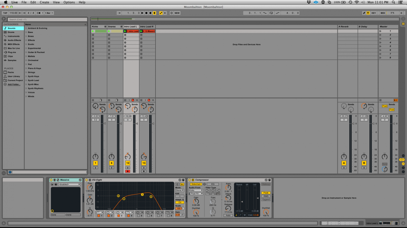Expand the Ambient & Evolving folder

(x=26, y=28)
